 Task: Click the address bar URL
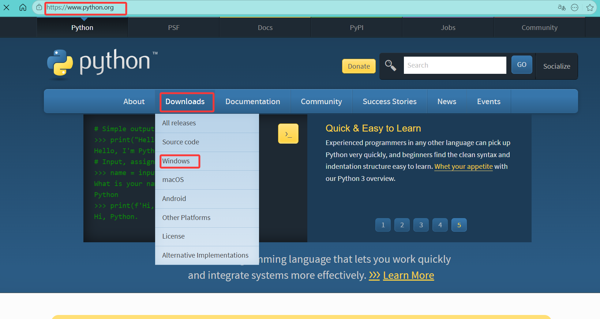[x=80, y=7]
